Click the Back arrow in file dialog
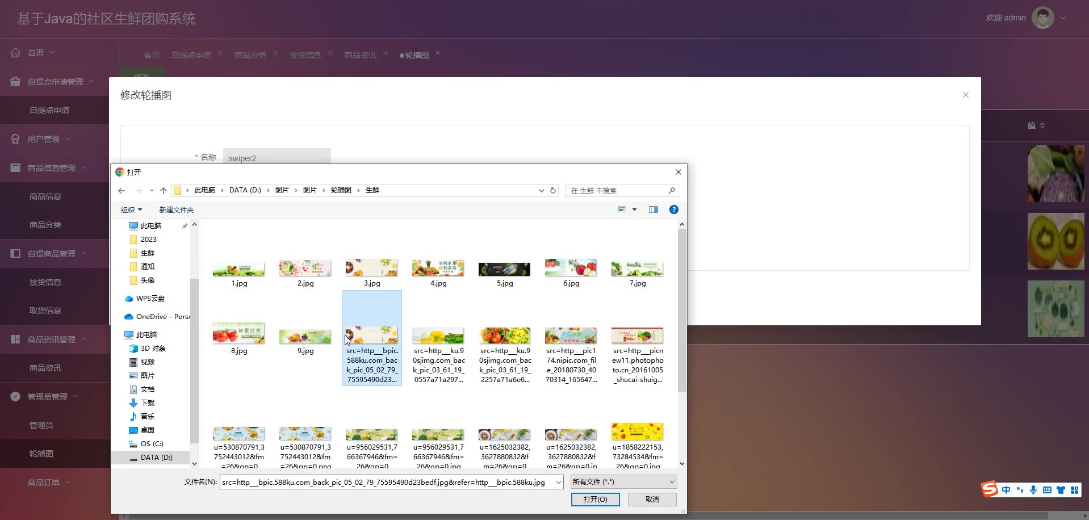 tap(122, 190)
